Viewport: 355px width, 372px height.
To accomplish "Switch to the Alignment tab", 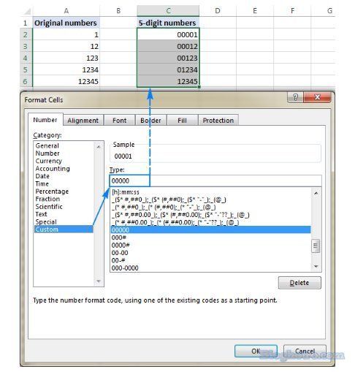I will click(83, 121).
